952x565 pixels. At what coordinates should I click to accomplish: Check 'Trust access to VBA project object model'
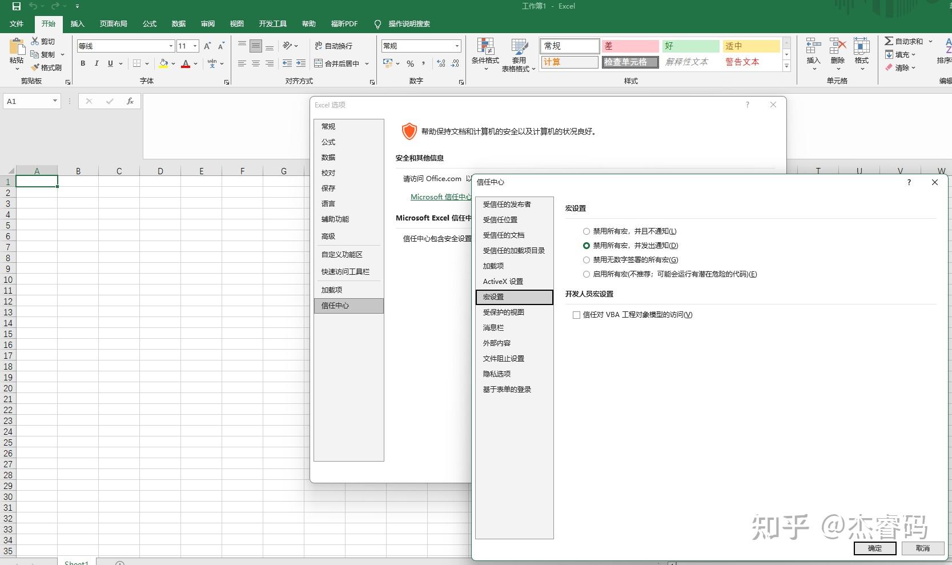(576, 315)
